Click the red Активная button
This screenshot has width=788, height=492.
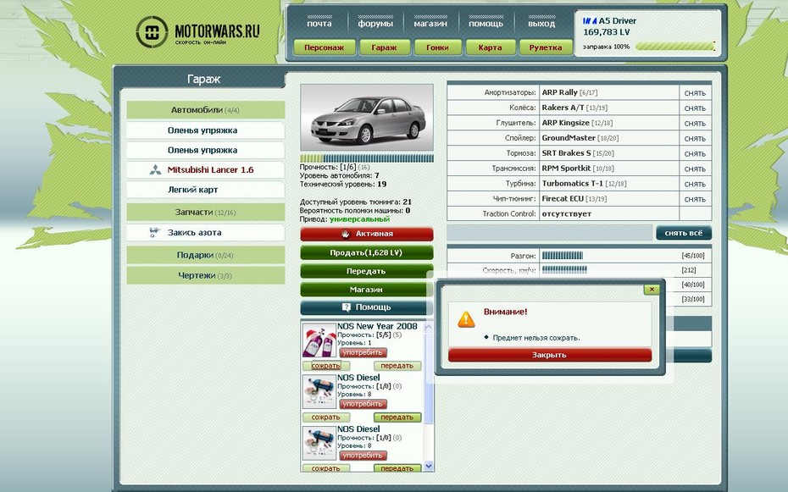(367, 234)
